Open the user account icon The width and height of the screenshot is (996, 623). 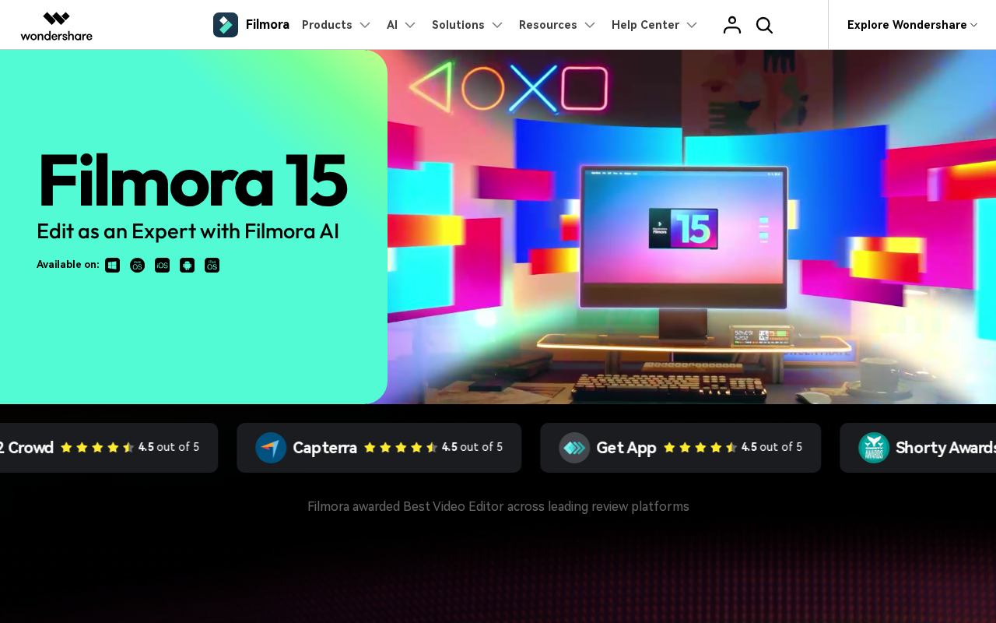(732, 25)
